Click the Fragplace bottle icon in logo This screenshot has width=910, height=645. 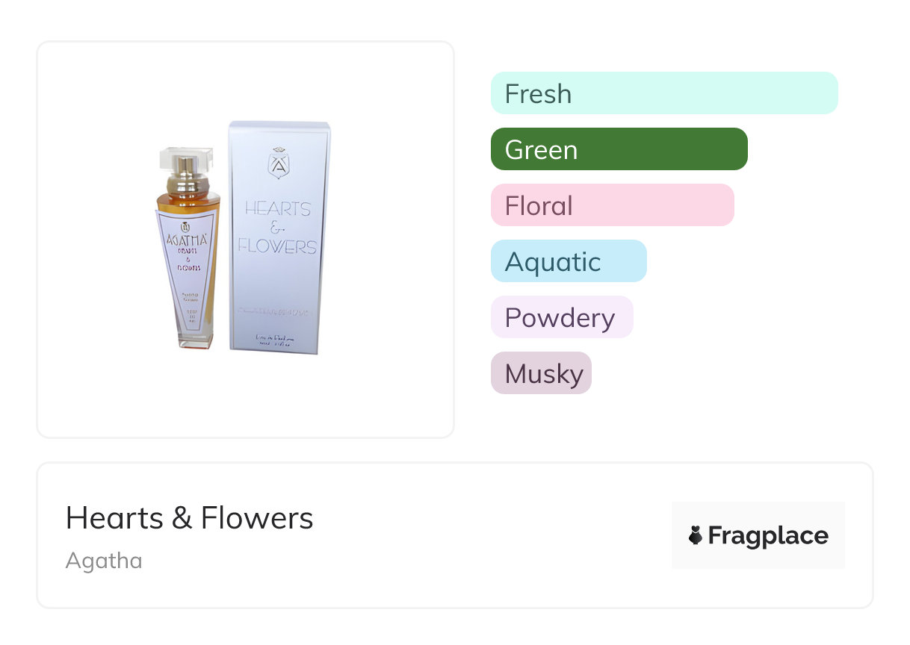coord(696,535)
